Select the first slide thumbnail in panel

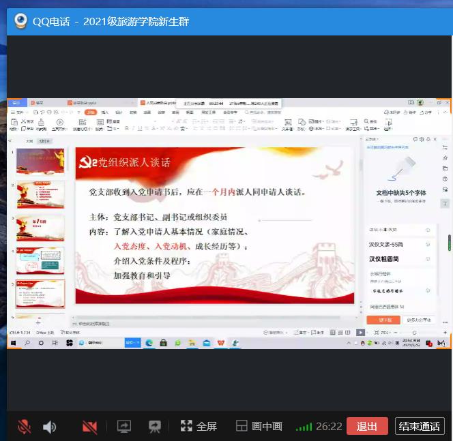tap(40, 162)
